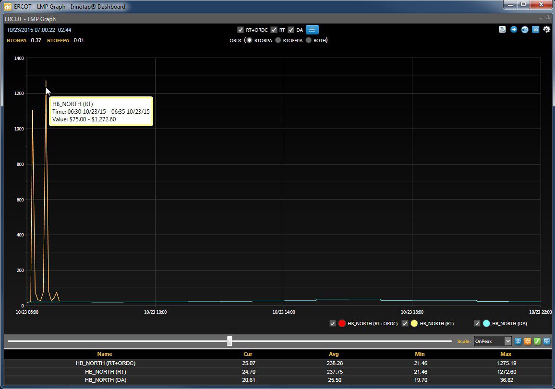Click the pin icon of the LMP Graph panel
This screenshot has height=389, width=555.
pyautogui.click(x=548, y=18)
